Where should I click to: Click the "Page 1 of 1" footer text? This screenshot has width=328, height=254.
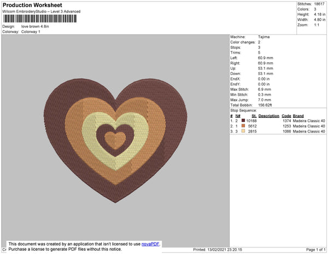[316, 250]
